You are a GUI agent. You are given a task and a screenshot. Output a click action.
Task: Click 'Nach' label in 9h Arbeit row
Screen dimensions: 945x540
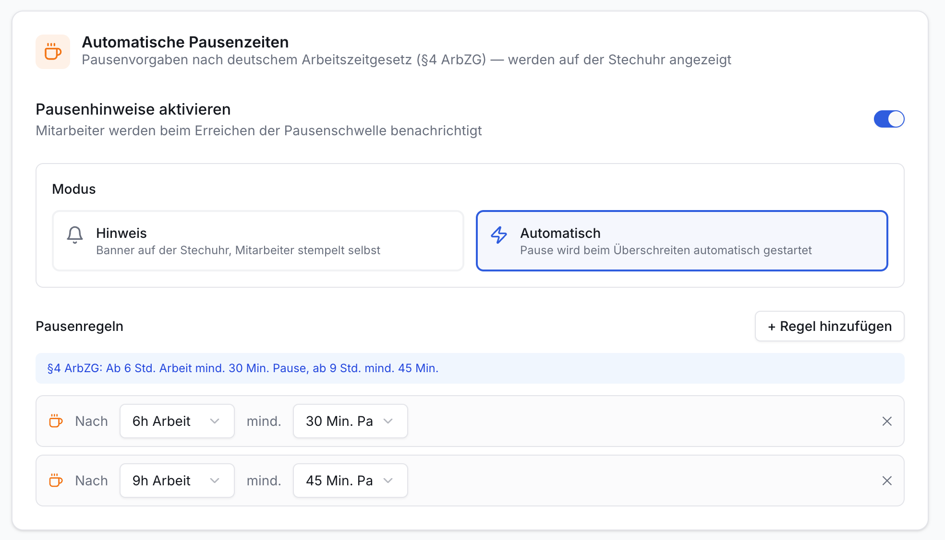pyautogui.click(x=92, y=481)
